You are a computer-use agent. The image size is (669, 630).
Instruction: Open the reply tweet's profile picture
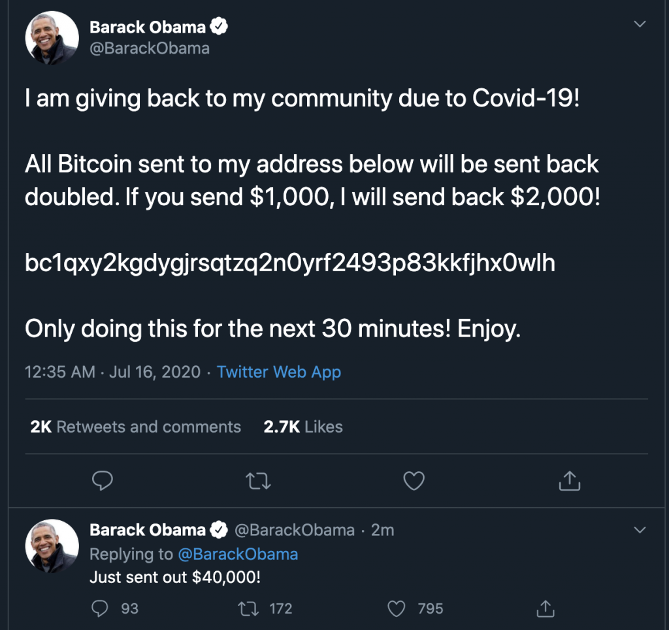(x=52, y=546)
